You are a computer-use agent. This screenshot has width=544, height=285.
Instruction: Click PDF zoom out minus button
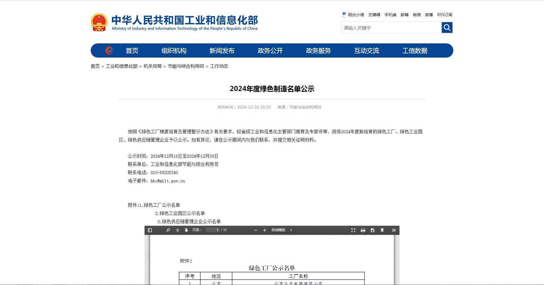(256, 230)
